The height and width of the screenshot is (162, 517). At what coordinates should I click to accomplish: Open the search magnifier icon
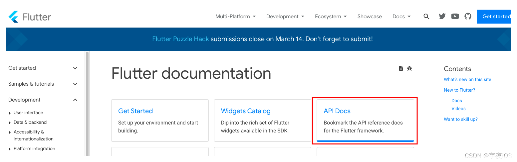426,16
